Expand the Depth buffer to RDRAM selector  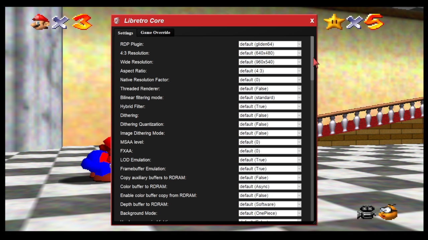click(x=270, y=204)
